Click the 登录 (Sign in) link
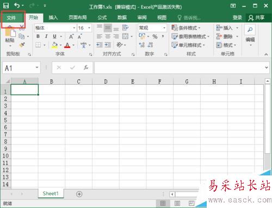 click(x=237, y=17)
